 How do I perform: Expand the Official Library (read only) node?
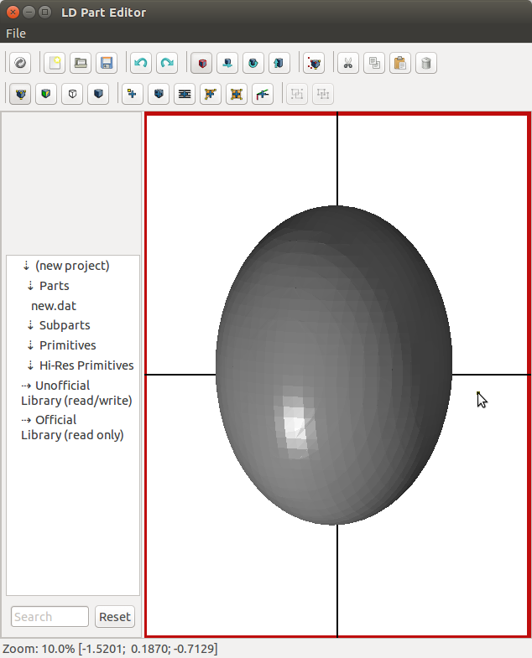(x=26, y=420)
